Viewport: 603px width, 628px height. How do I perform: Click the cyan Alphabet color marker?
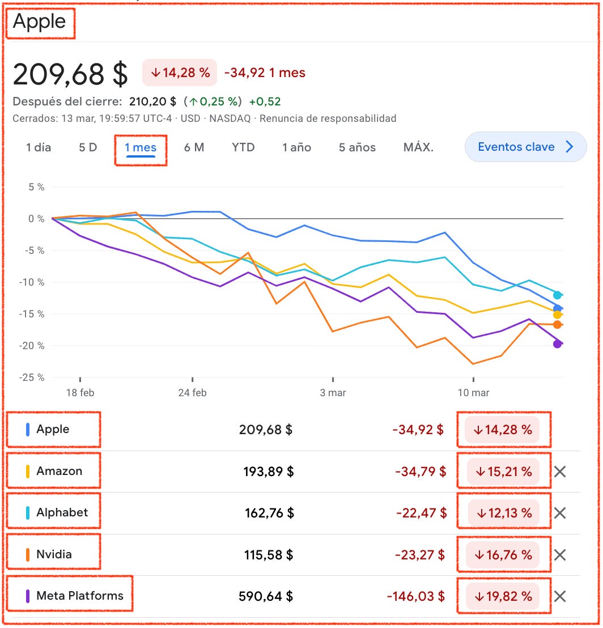[x=28, y=512]
